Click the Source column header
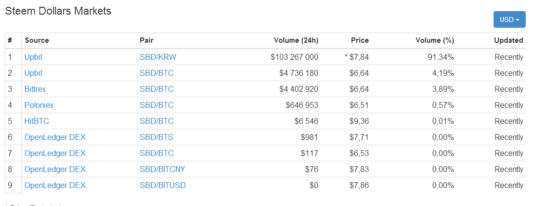534x206 pixels. 37,40
